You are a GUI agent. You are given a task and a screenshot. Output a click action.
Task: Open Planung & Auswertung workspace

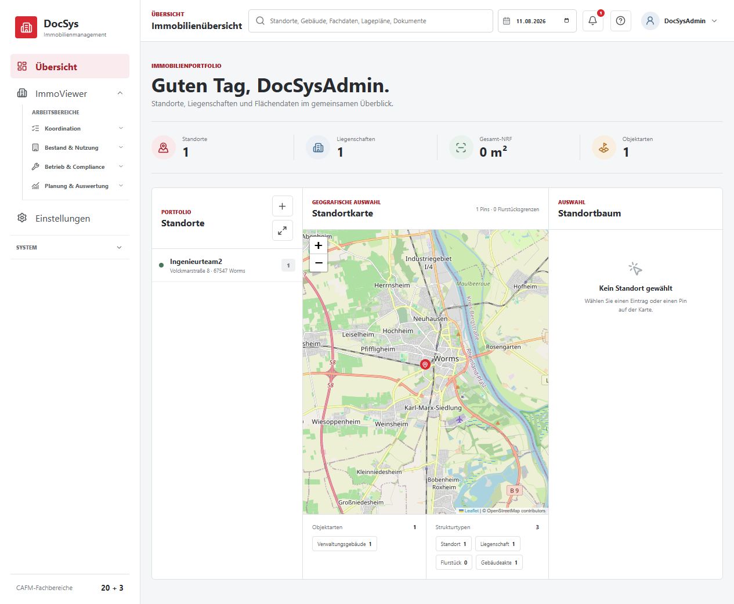click(x=78, y=186)
